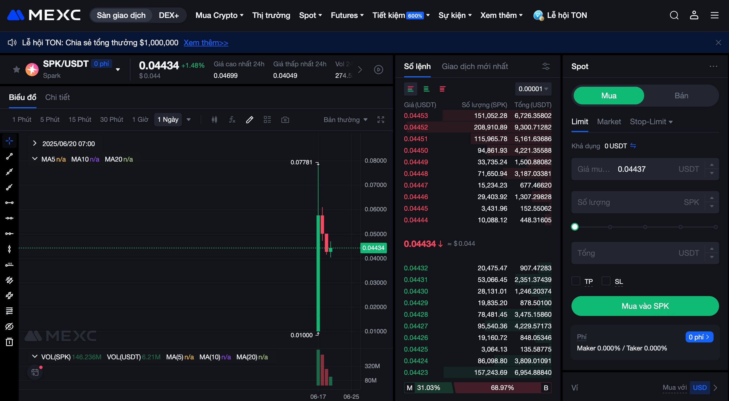Open the indicators fx icon
The height and width of the screenshot is (401, 729).
click(x=232, y=120)
